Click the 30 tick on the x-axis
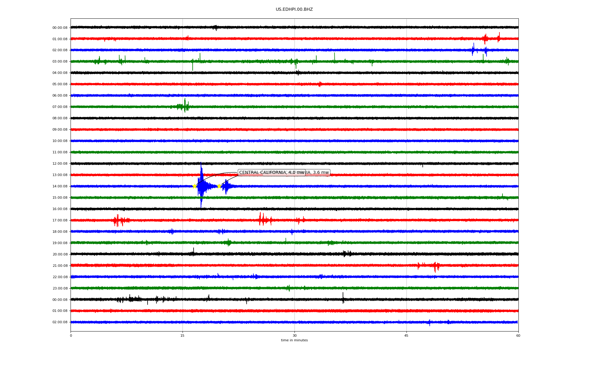589x368 pixels. [x=294, y=335]
